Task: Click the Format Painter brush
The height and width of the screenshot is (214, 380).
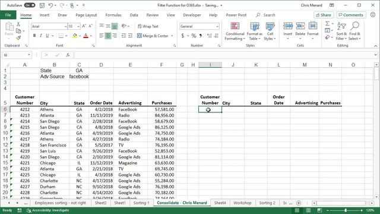Action: click(18, 37)
